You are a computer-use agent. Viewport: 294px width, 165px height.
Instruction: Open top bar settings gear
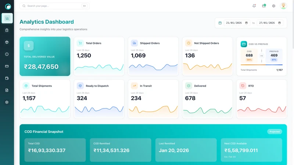click(x=273, y=6)
